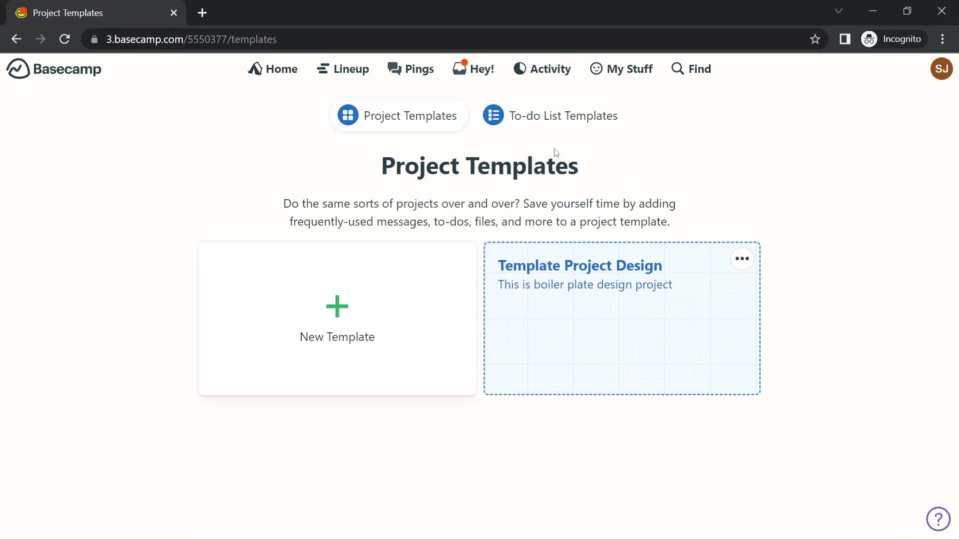Open the three-dots menu on Template Project Design

click(742, 259)
